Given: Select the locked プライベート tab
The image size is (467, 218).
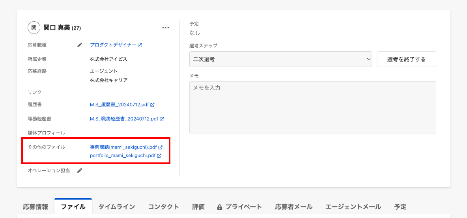Looking at the screenshot, I should 239,207.
